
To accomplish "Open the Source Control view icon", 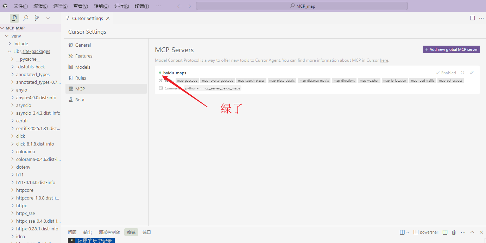I will pyautogui.click(x=37, y=18).
